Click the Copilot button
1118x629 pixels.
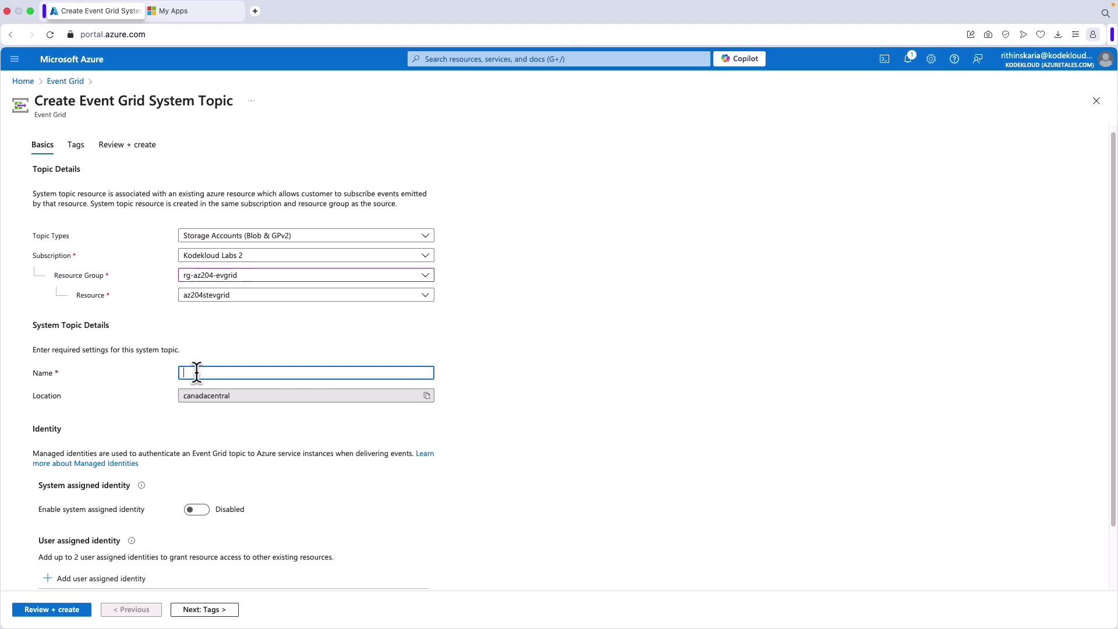[739, 59]
